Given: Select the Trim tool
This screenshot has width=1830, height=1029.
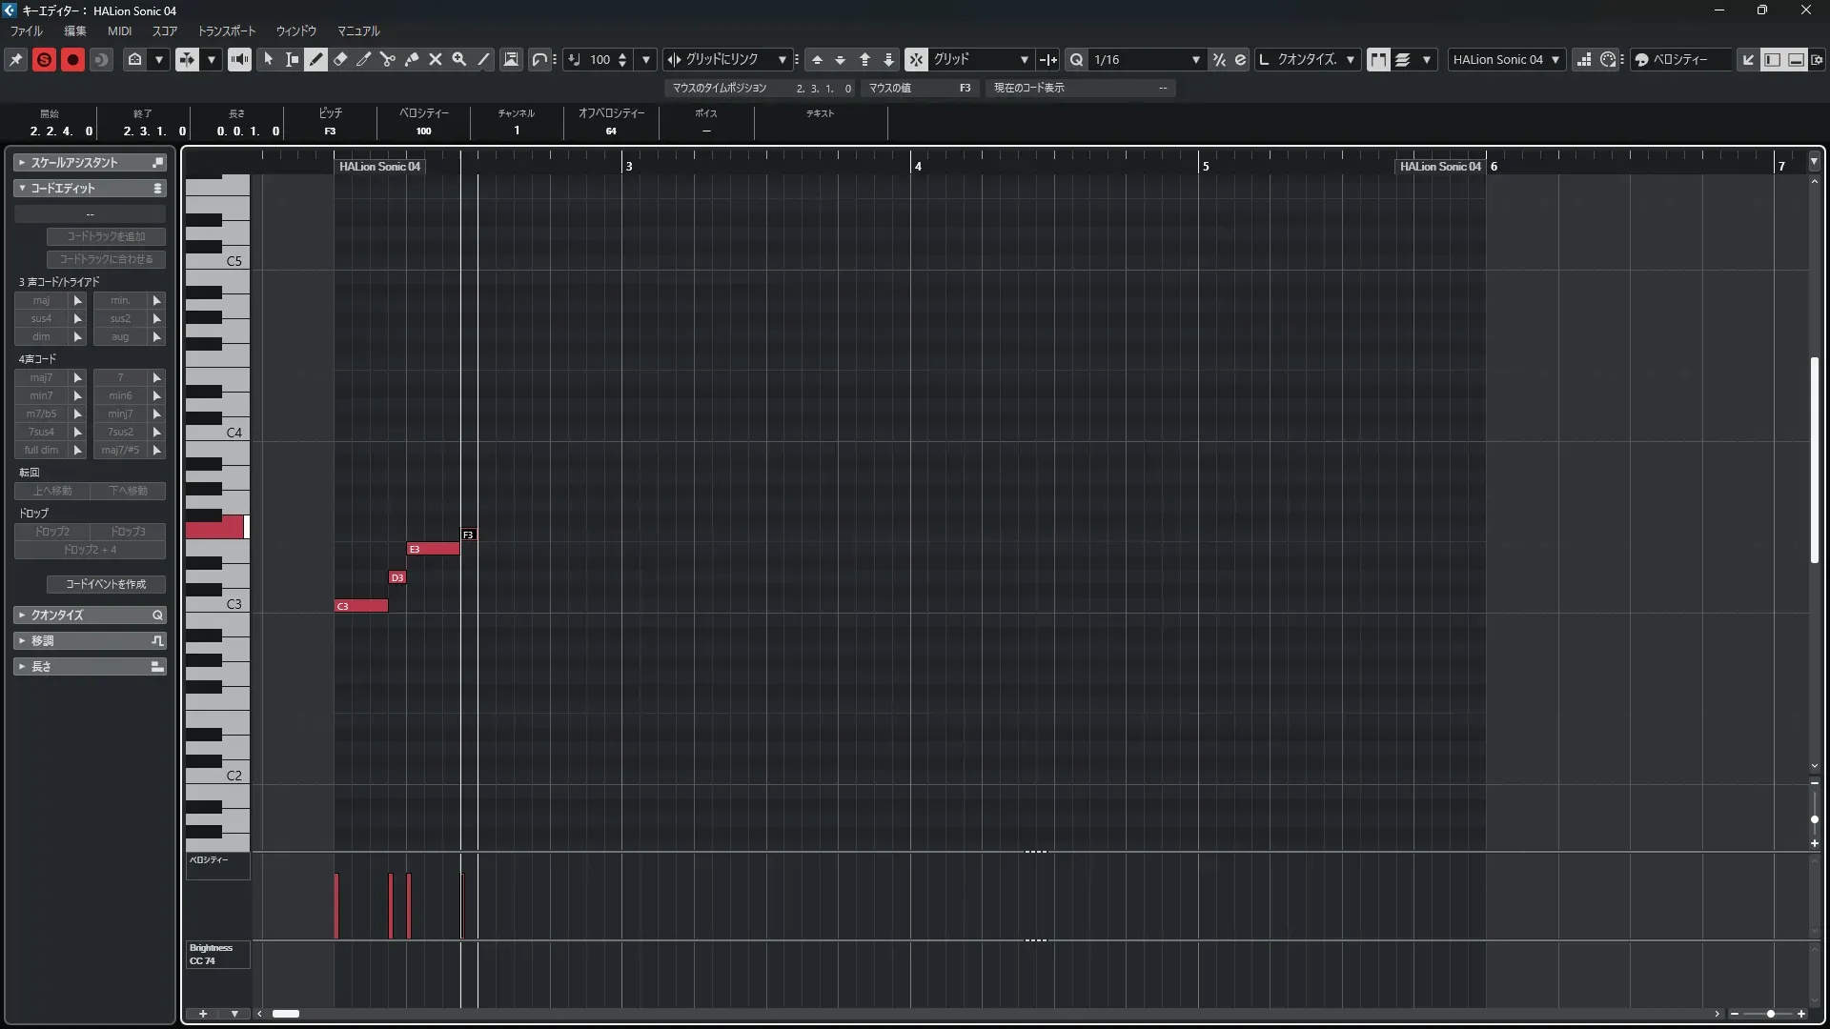Looking at the screenshot, I should [x=364, y=59].
